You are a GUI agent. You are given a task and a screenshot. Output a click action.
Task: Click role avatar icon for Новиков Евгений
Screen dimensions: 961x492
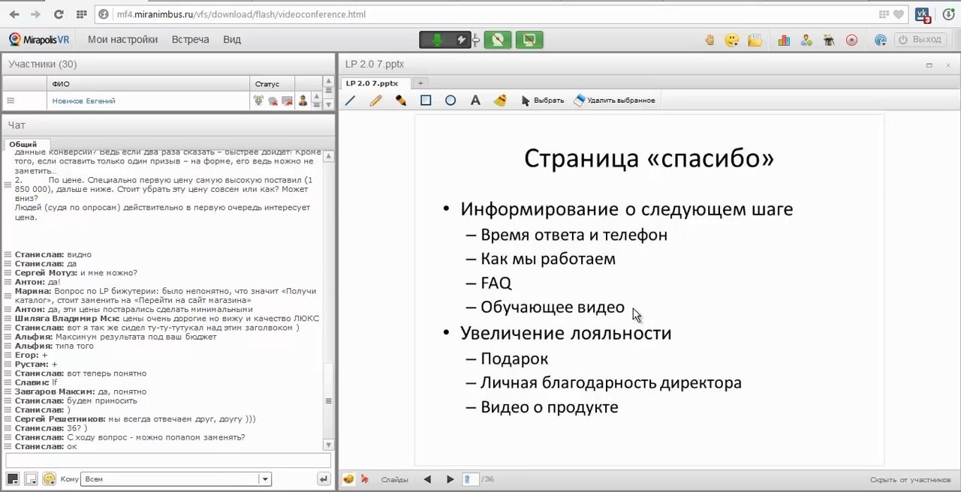(303, 100)
